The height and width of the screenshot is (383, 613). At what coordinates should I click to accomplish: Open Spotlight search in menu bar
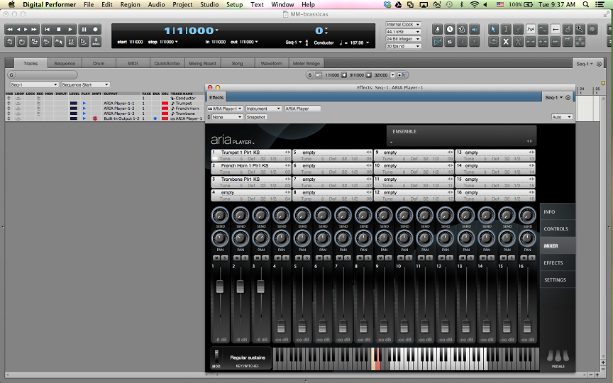point(585,4)
